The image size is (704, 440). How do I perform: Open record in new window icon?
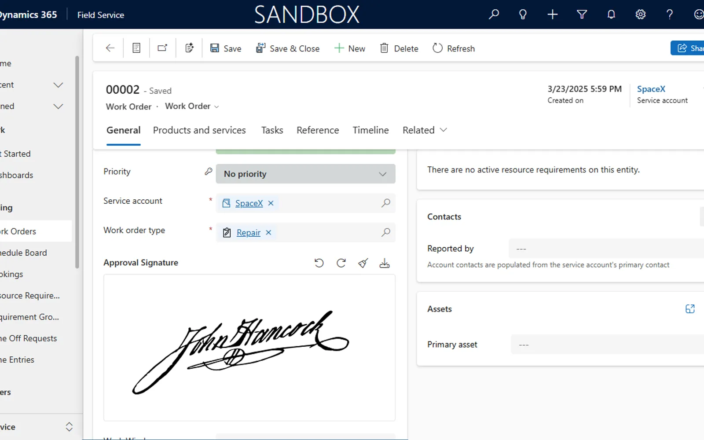tap(162, 48)
